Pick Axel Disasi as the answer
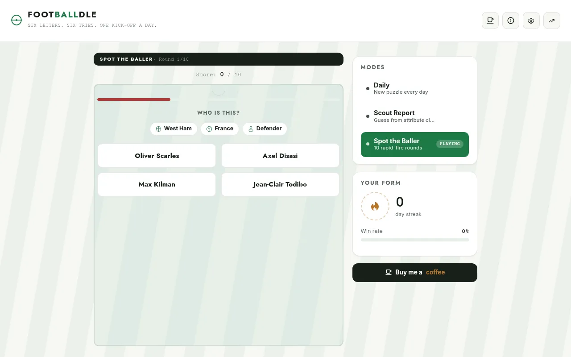The image size is (571, 357). coord(280,156)
